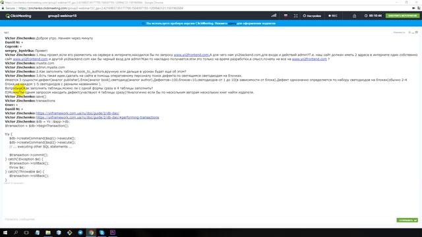The image size is (422, 237).
Task: Open the VirtualBox cube icon on taskbar
Action: [x=59, y=232]
